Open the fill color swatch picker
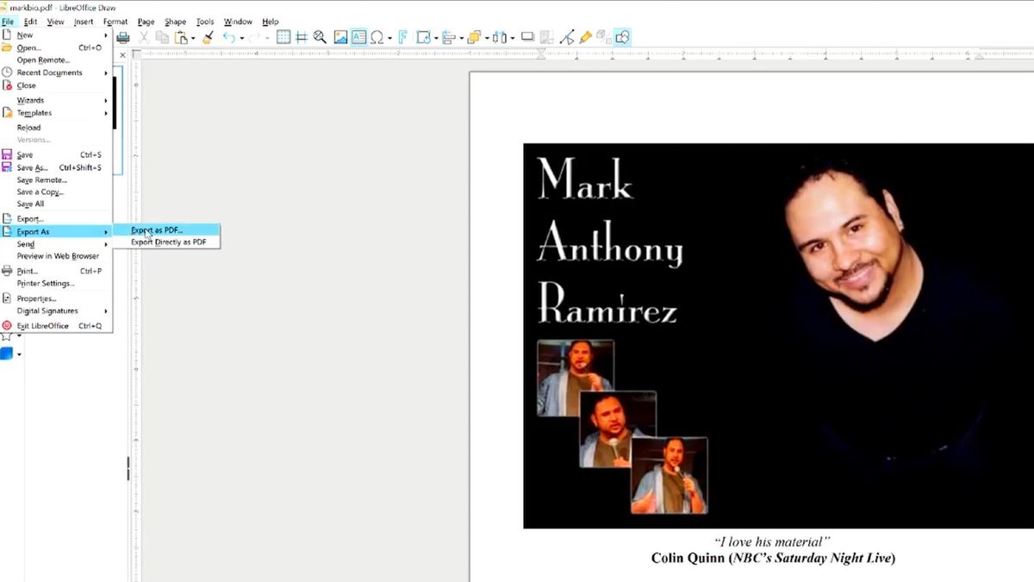Image resolution: width=1034 pixels, height=582 pixels. click(21, 353)
